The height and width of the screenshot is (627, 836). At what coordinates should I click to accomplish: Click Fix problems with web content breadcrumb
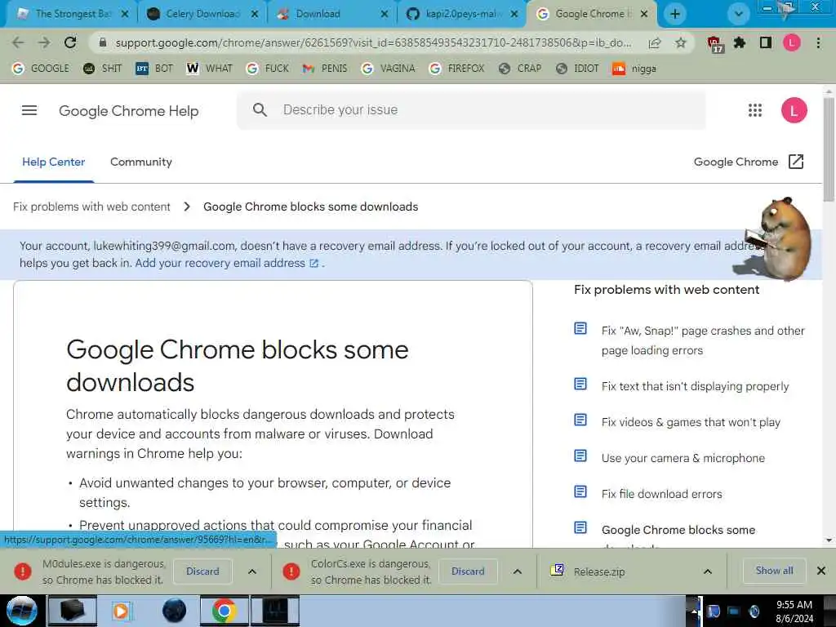(91, 207)
